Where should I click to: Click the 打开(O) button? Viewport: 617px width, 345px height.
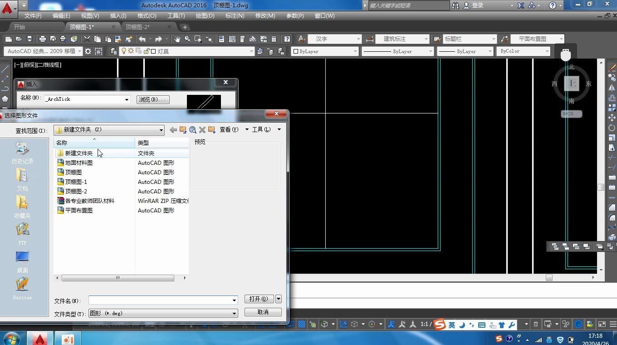[259, 299]
